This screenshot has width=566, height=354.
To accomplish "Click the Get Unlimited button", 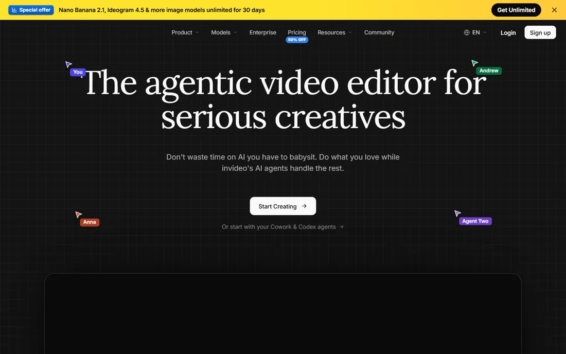I will pos(516,10).
